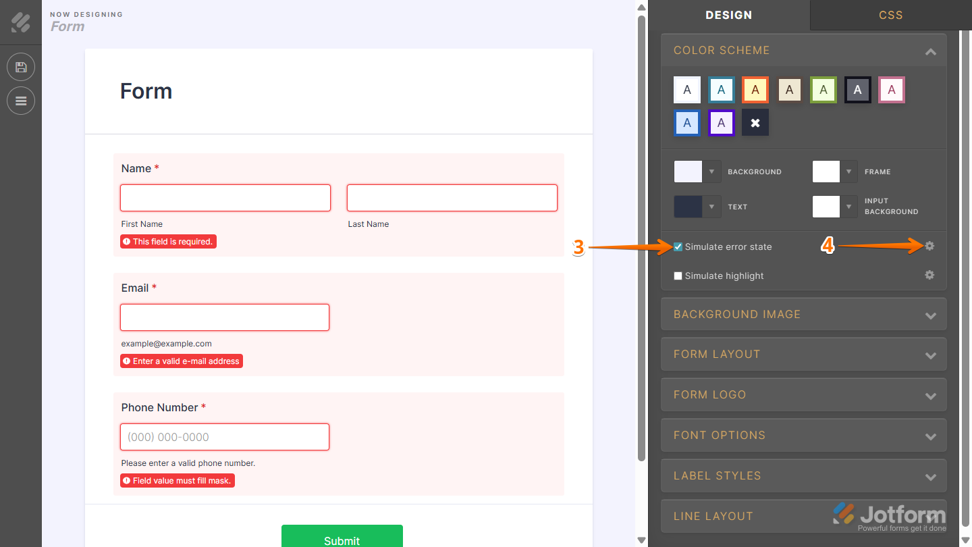Expand the Font Options section
This screenshot has width=972, height=547.
[x=803, y=435]
